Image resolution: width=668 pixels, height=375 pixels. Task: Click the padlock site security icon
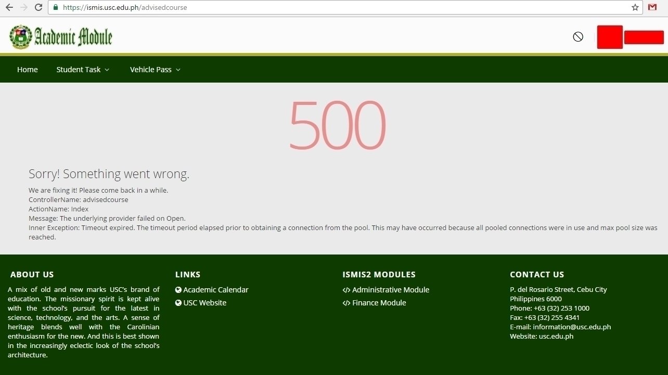point(56,8)
